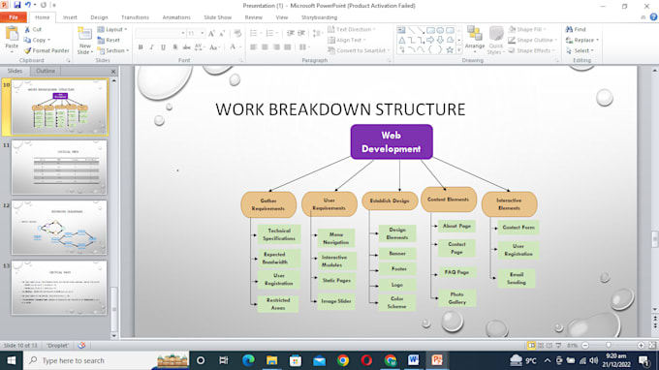Toggle Bold formatting button
The height and width of the screenshot is (370, 659).
(141, 47)
